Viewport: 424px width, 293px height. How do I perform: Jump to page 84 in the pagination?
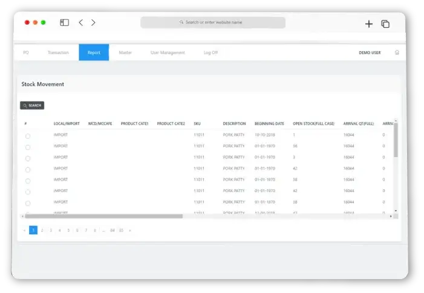(113, 230)
